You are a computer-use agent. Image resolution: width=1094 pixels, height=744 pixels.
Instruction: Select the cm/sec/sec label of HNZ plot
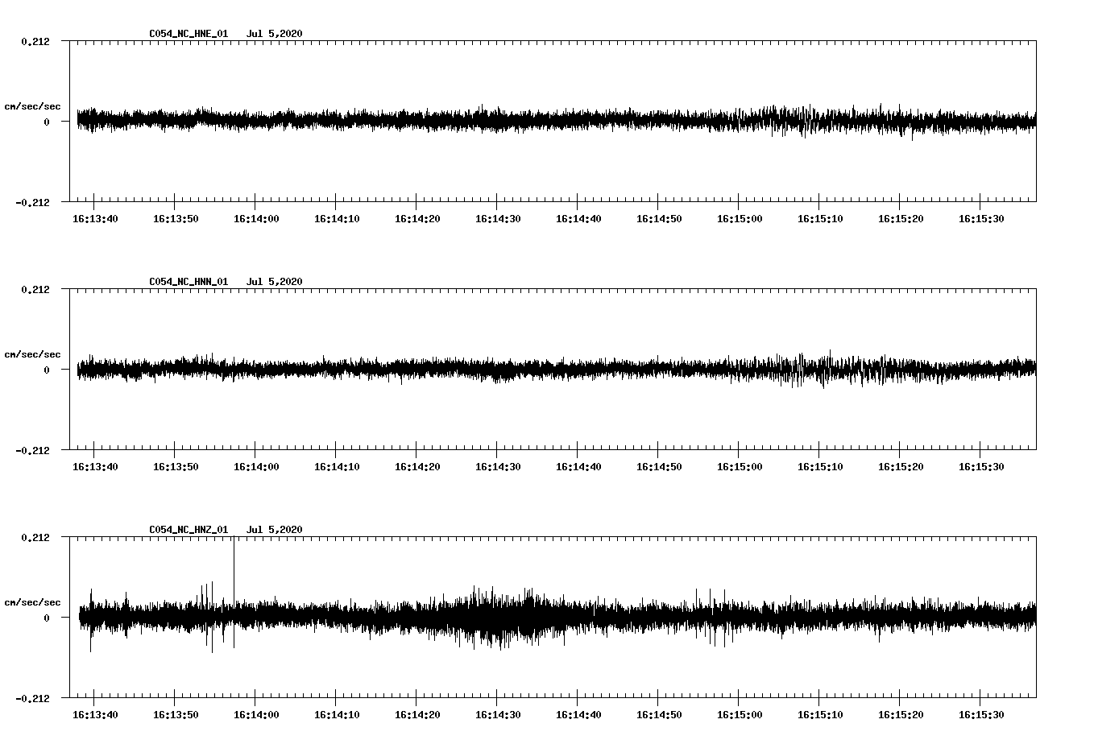click(32, 602)
